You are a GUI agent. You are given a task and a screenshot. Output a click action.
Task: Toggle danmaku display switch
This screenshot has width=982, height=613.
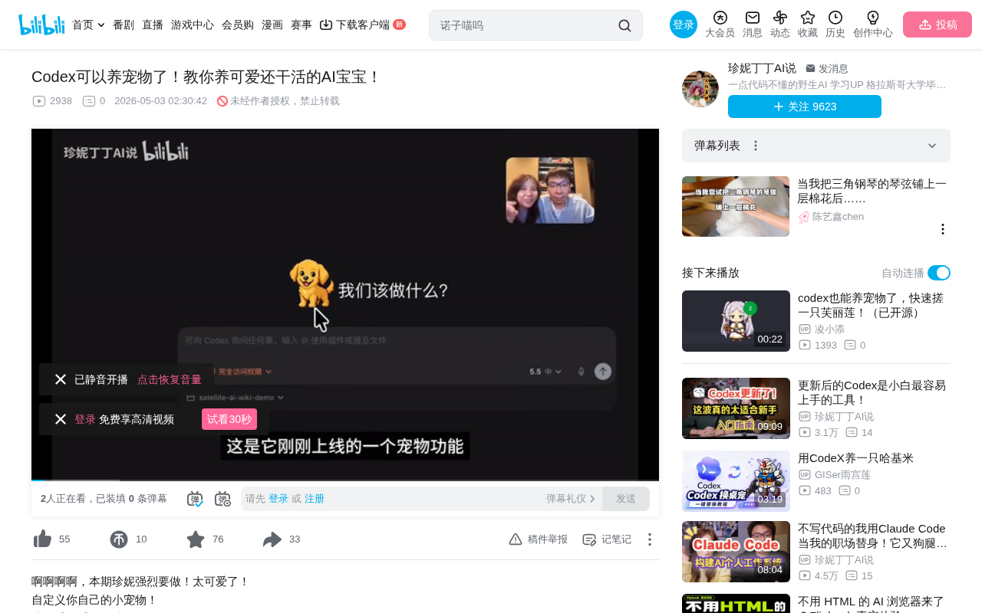tap(195, 499)
